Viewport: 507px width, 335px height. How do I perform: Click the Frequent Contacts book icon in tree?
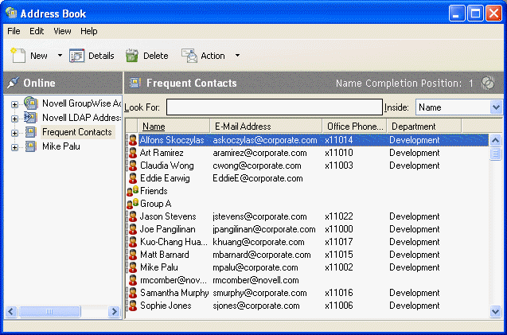31,132
